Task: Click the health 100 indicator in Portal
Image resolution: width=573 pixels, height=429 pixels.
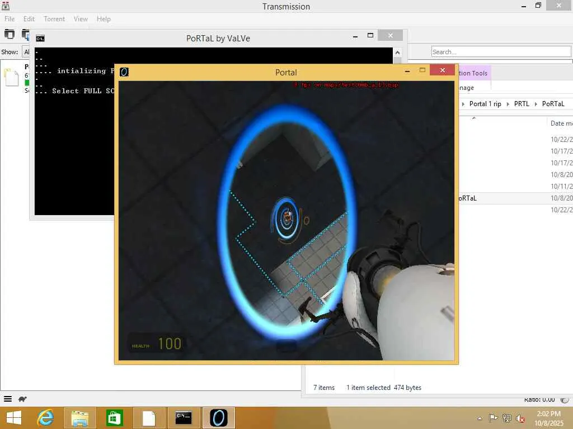Action: coord(157,344)
